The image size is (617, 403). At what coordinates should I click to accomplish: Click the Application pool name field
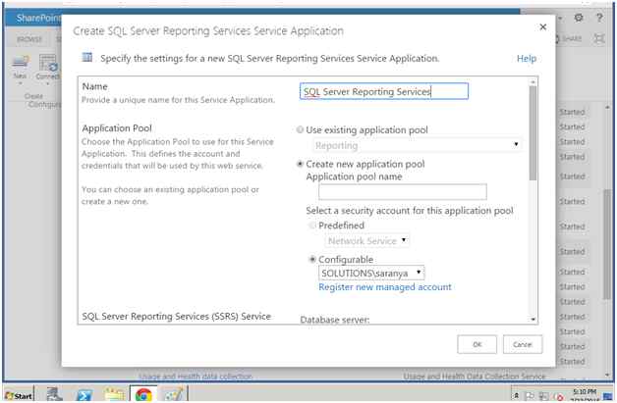403,191
